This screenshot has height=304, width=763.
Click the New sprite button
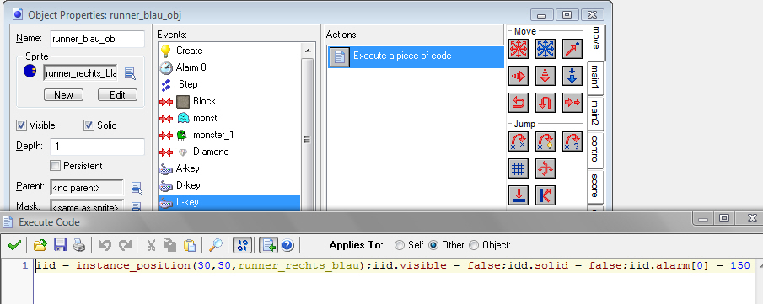pos(64,95)
